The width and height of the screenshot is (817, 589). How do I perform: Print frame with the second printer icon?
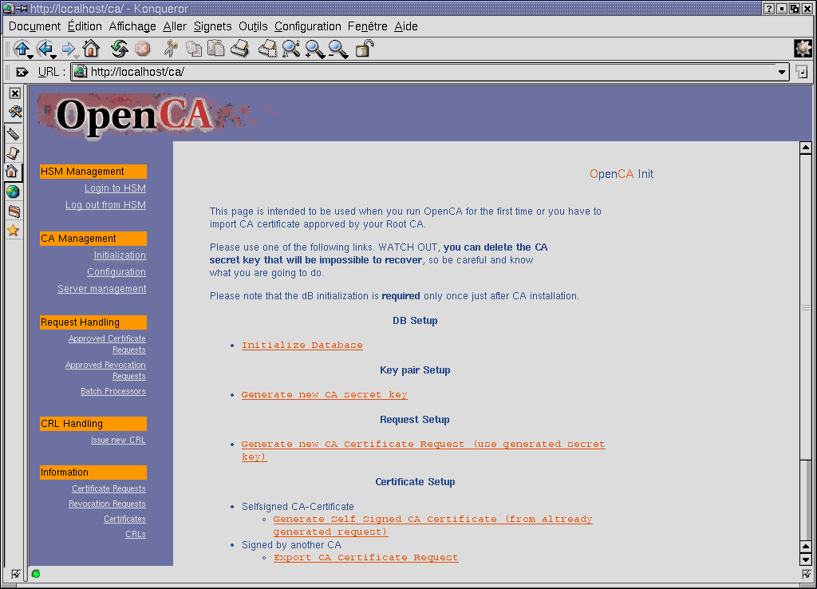click(268, 49)
